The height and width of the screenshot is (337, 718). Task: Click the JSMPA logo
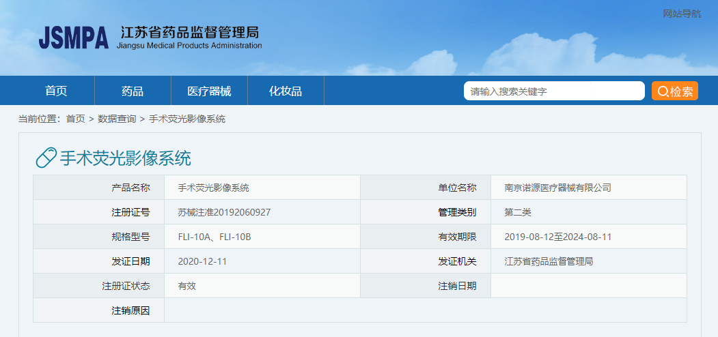click(74, 38)
